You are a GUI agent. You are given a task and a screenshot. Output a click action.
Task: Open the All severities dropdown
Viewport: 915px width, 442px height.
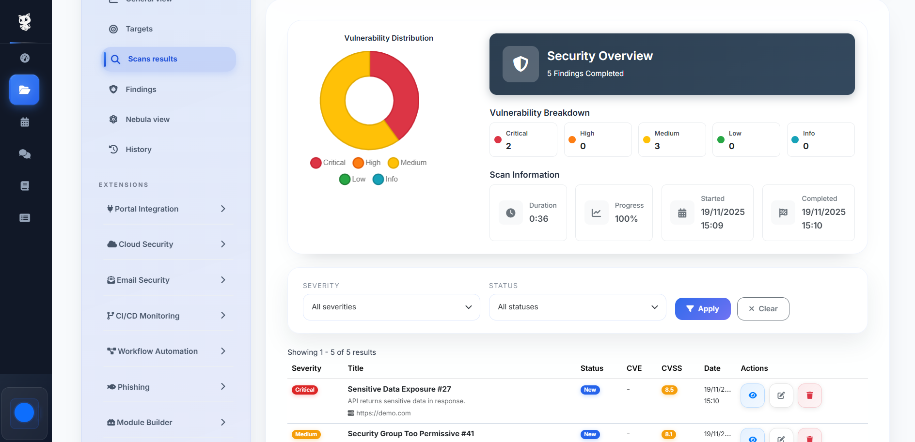point(391,307)
